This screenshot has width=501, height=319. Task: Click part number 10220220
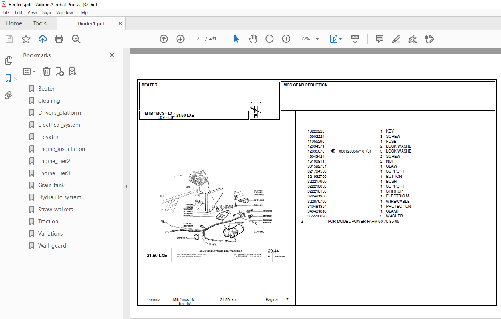(x=316, y=131)
